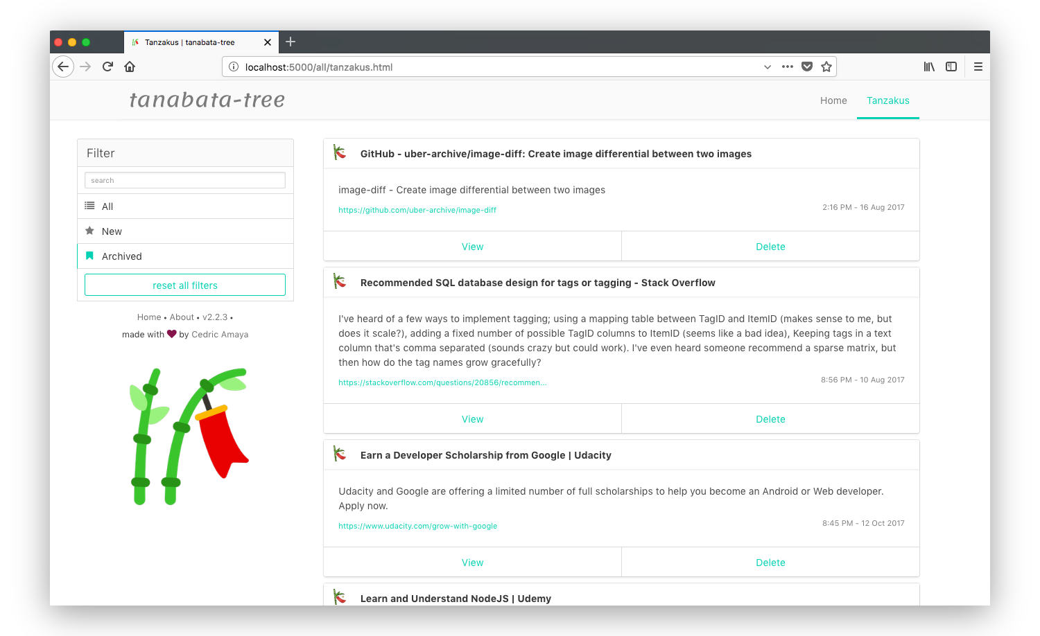This screenshot has height=636, width=1040.
Task: Open the github.com/uber-archive/image-diff link
Action: click(417, 210)
